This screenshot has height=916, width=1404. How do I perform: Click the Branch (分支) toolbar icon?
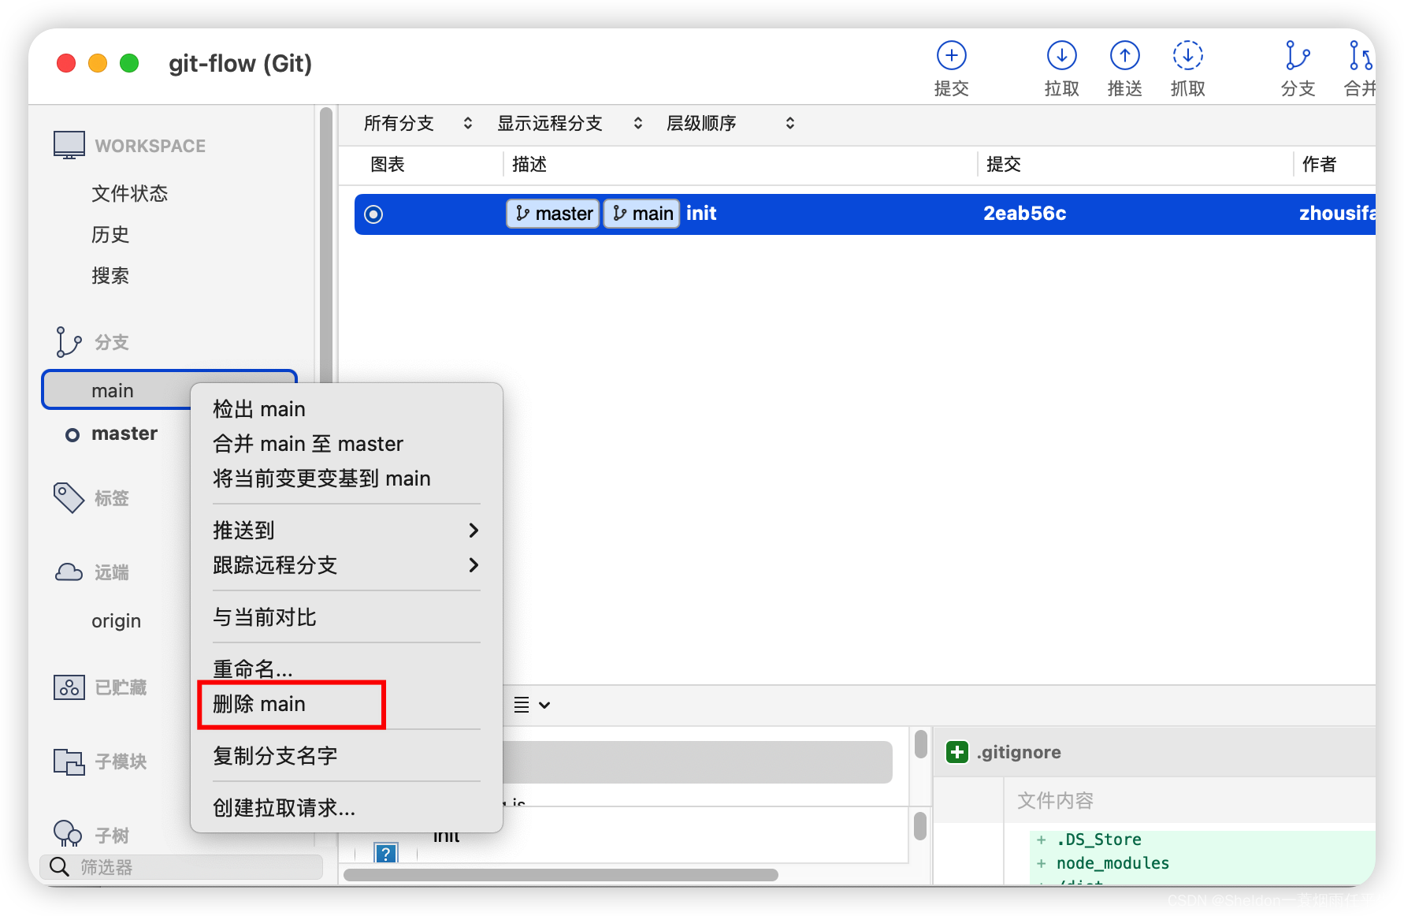1297,56
